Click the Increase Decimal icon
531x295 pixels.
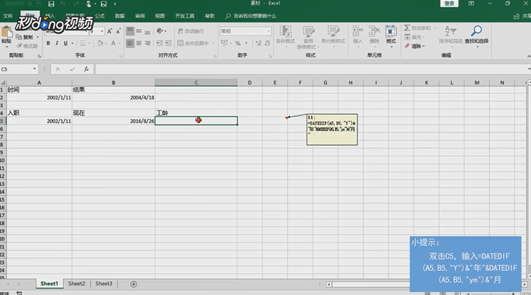pos(259,43)
